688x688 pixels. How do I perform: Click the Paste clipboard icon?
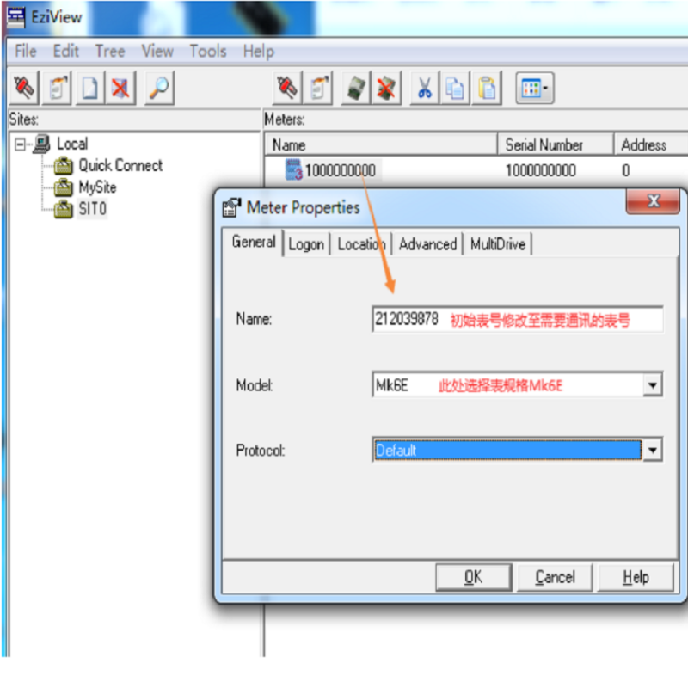click(487, 89)
